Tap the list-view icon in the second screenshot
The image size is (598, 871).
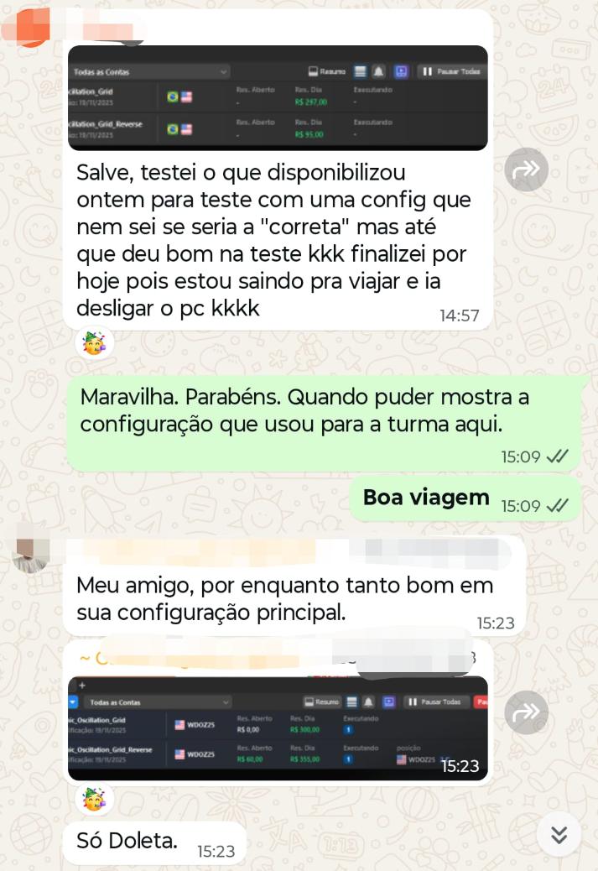coord(352,702)
